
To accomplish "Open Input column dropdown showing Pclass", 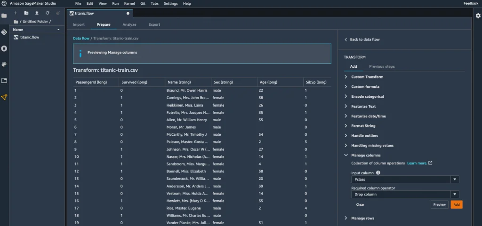I will [x=405, y=179].
